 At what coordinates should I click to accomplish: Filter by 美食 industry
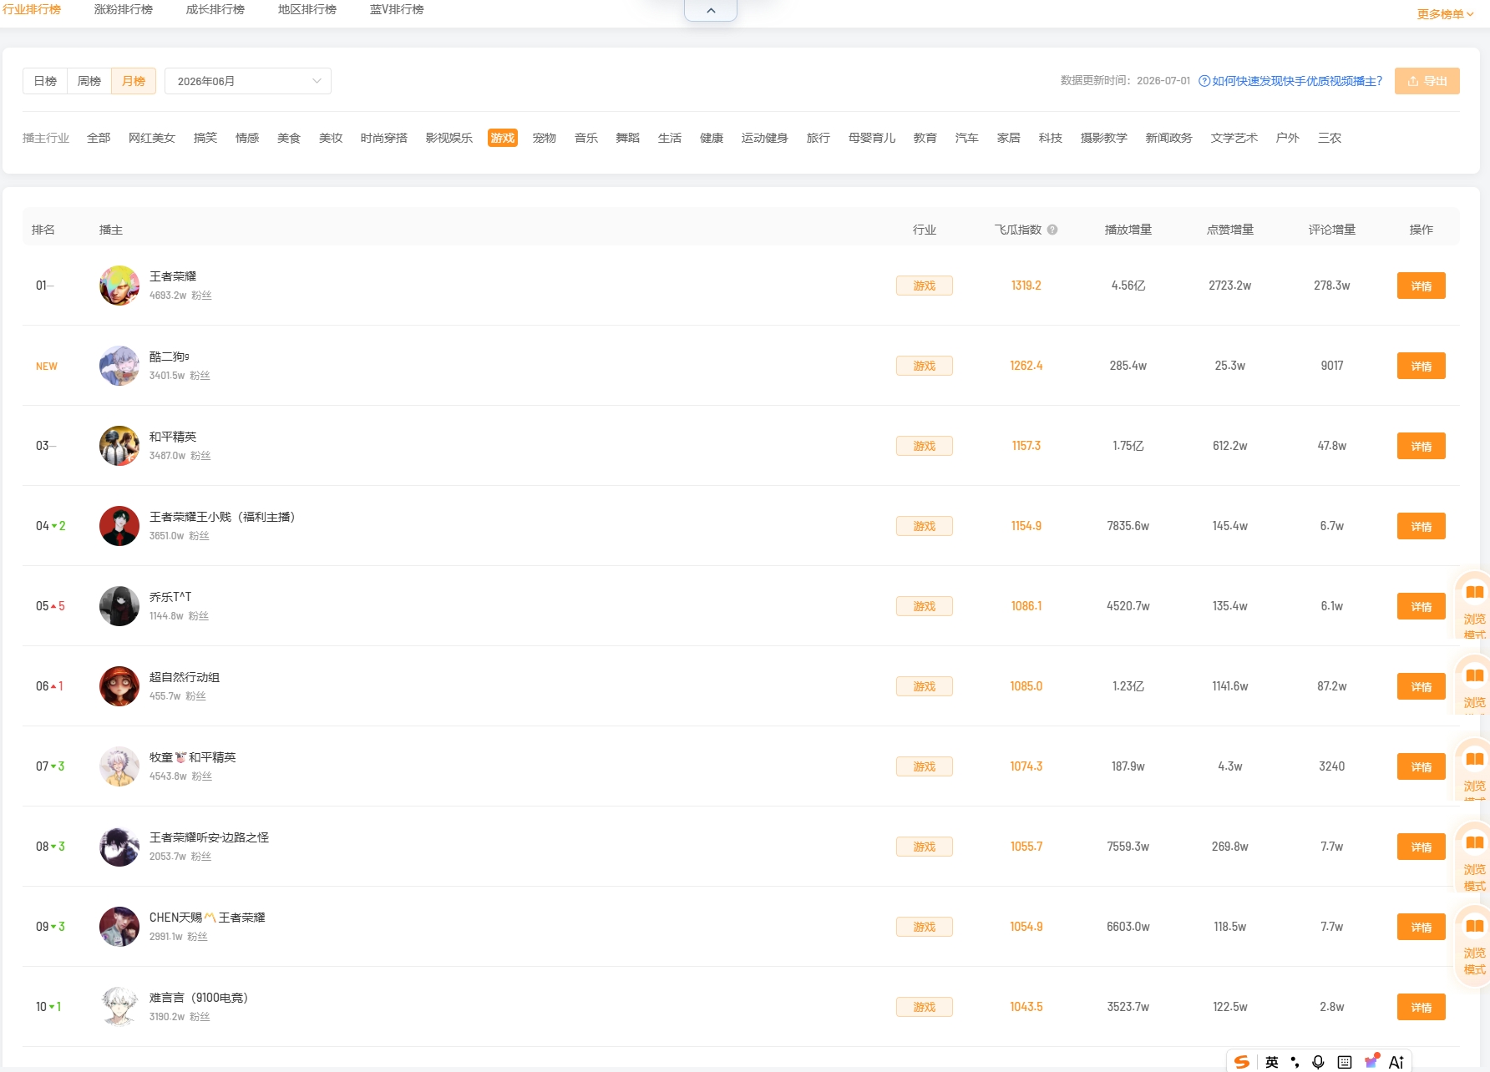(x=289, y=138)
